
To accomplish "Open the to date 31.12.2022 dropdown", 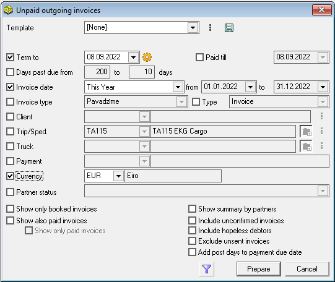I will pos(323,87).
